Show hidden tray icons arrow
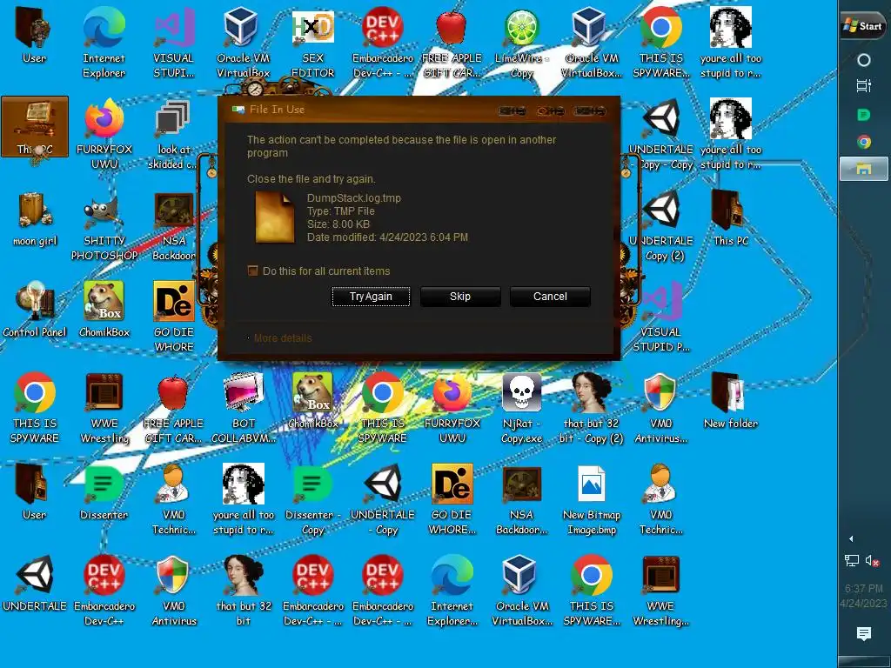This screenshot has height=668, width=891. tap(851, 538)
